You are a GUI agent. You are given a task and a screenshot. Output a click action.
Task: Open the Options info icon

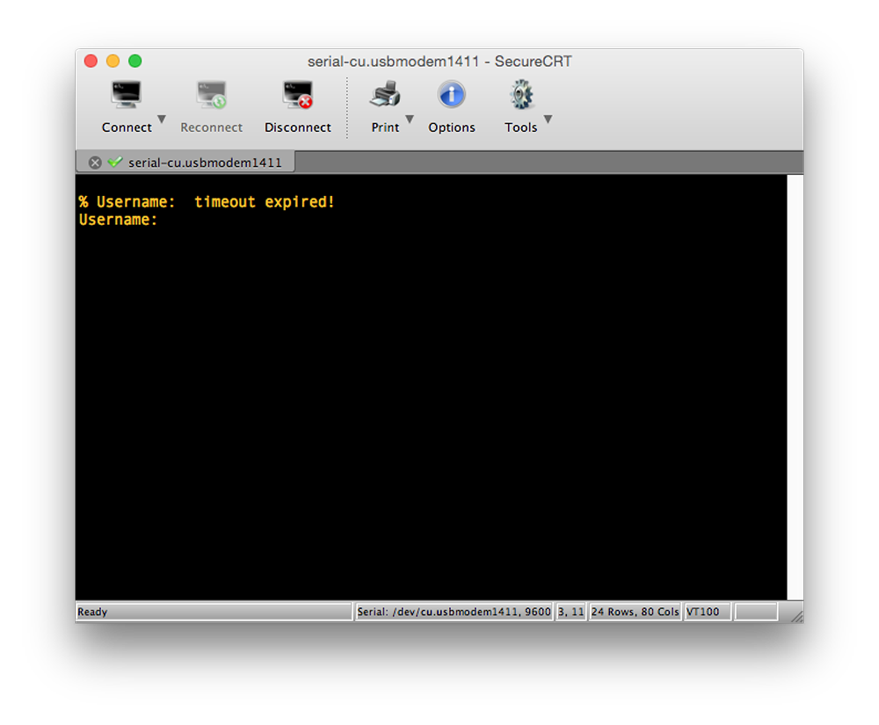(x=451, y=94)
